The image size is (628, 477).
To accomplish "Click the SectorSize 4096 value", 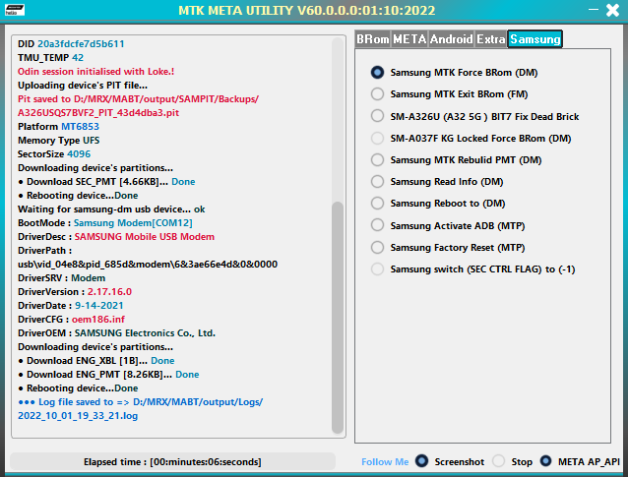I will (79, 154).
